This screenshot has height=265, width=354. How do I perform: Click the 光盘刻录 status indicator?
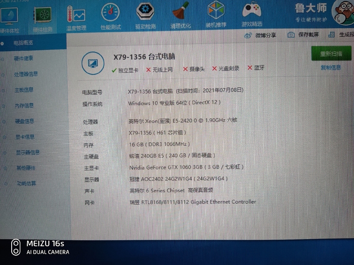[x=226, y=68]
